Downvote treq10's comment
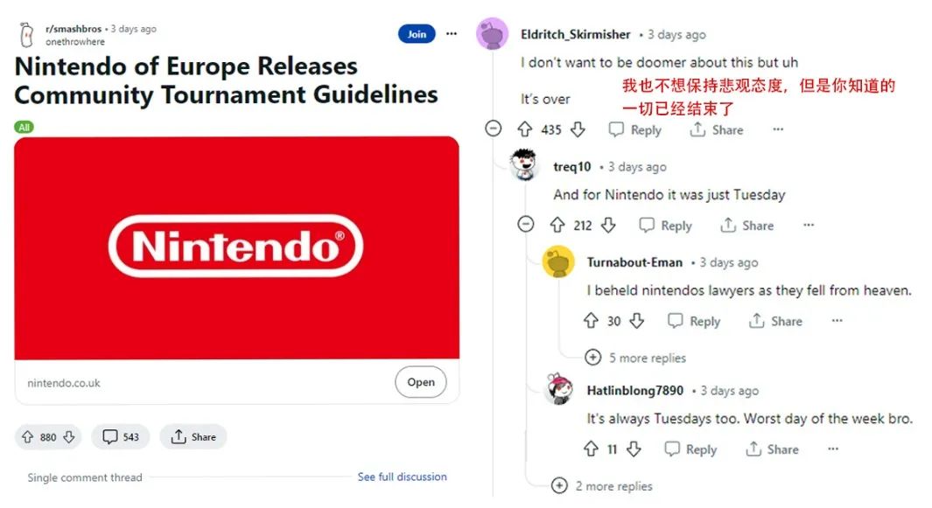 (608, 226)
